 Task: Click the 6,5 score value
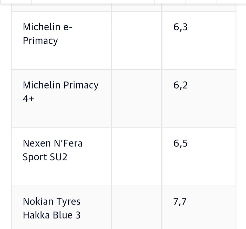(x=180, y=143)
